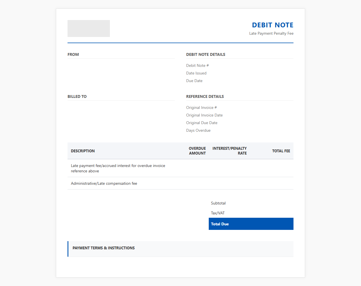Click the Tax/VAT label
Image resolution: width=361 pixels, height=286 pixels.
coord(218,213)
